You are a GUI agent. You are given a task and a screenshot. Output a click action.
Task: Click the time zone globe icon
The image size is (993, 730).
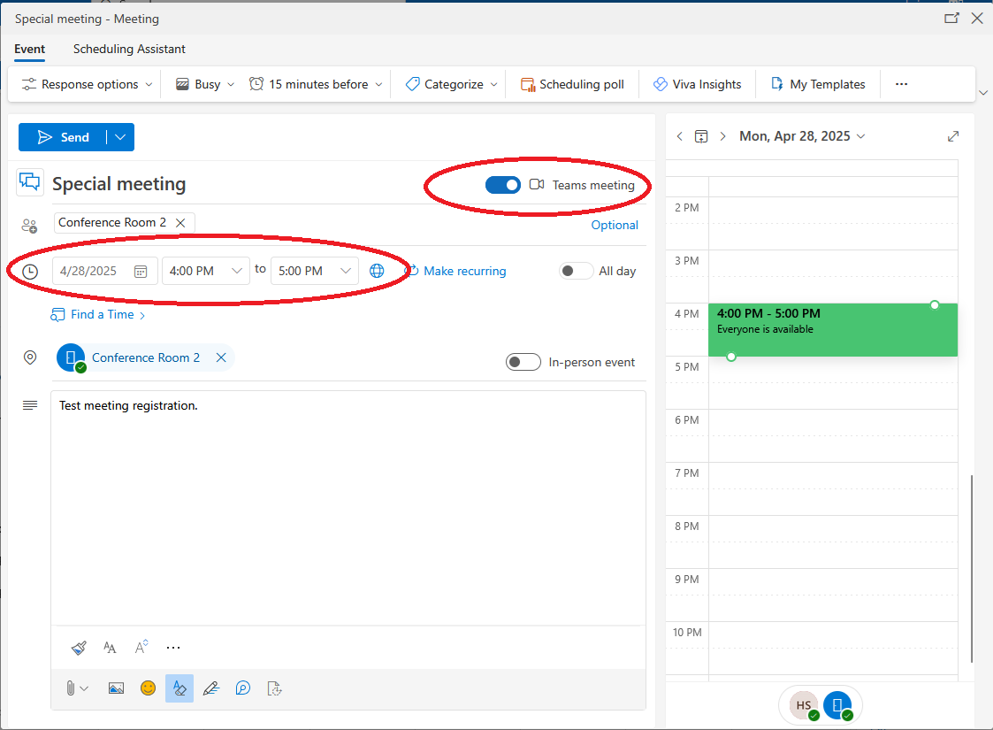click(377, 271)
